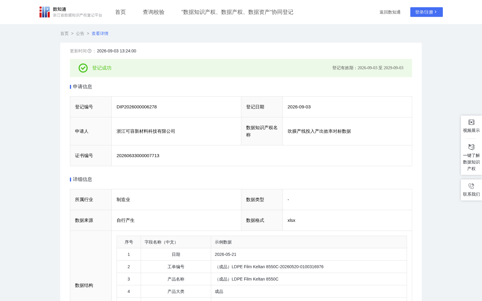Click the 产品大类 field name cell
482x301 pixels.
tap(176, 291)
